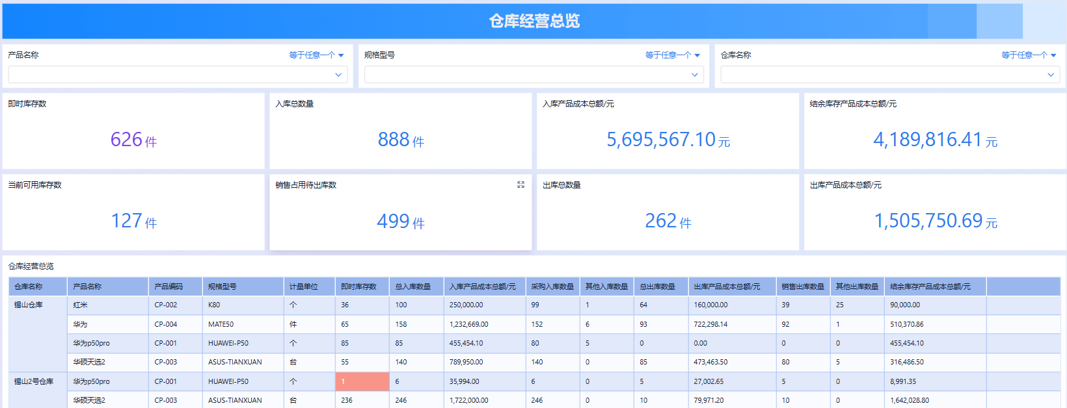Click the blue 仓库经营总览 banner title
Image resolution: width=1067 pixels, height=408 pixels.
[x=534, y=21]
